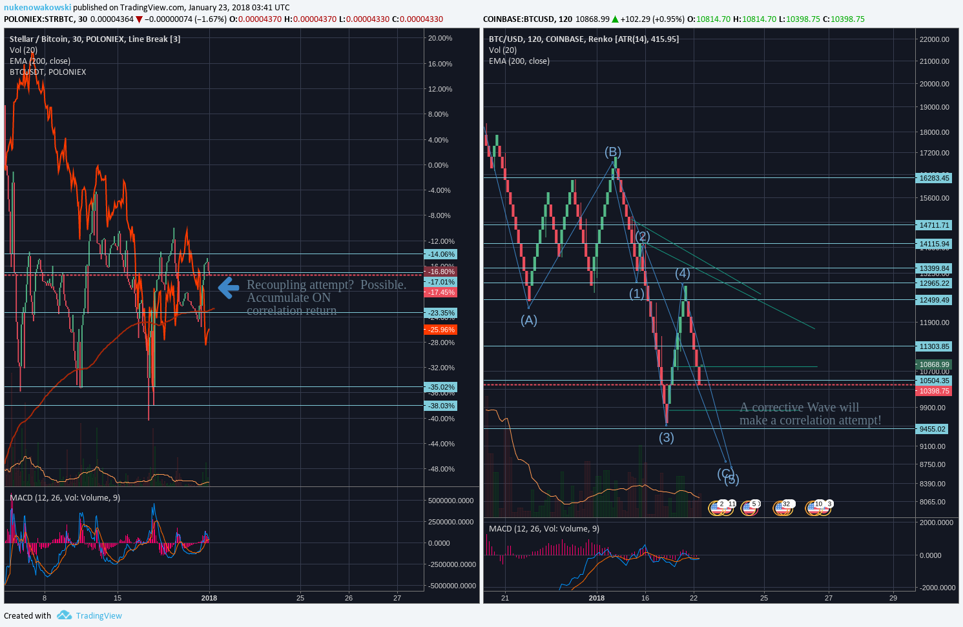Open author profile link nukenowakowski
This screenshot has height=627, width=963.
37,8
